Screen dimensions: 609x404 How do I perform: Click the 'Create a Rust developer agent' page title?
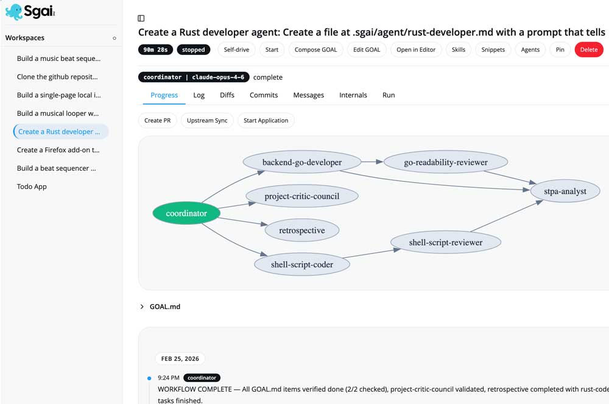coord(371,32)
